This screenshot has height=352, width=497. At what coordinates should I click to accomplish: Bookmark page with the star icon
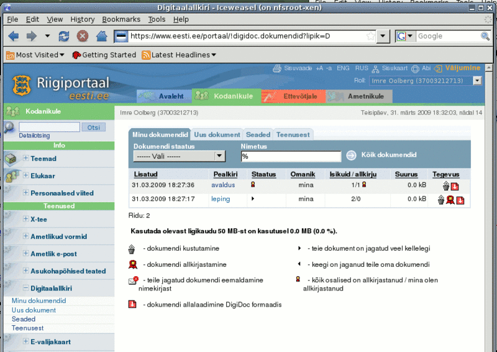[x=370, y=36]
